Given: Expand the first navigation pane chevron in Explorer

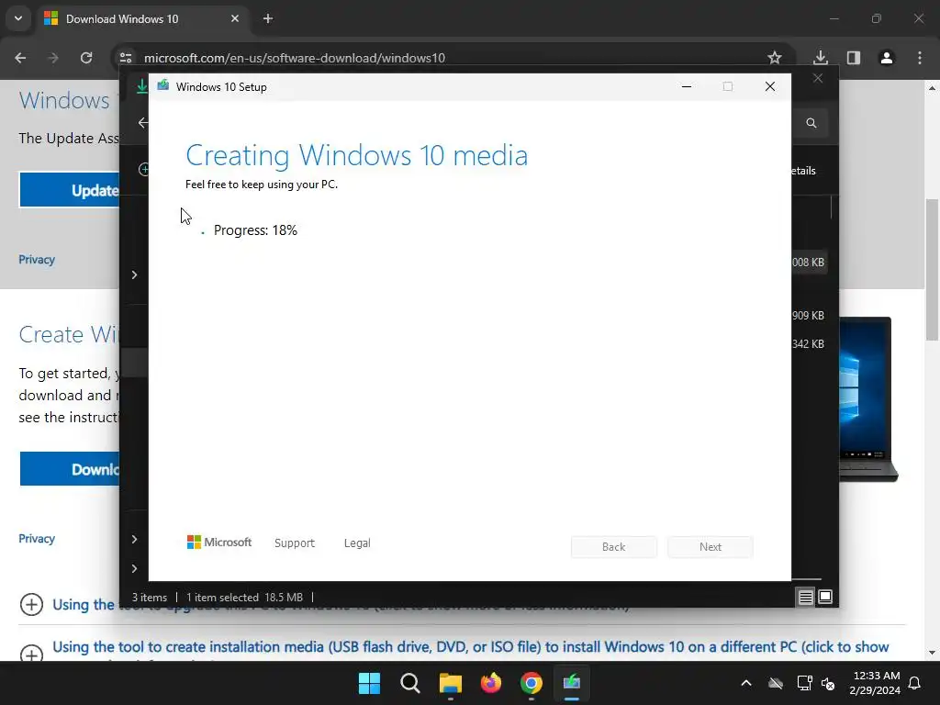Looking at the screenshot, I should 134,274.
